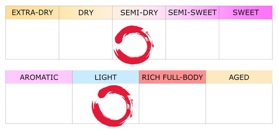Screen dimensions: 278x129
Task: Select the RICH FULL-BODY header
Action: [x=172, y=77]
